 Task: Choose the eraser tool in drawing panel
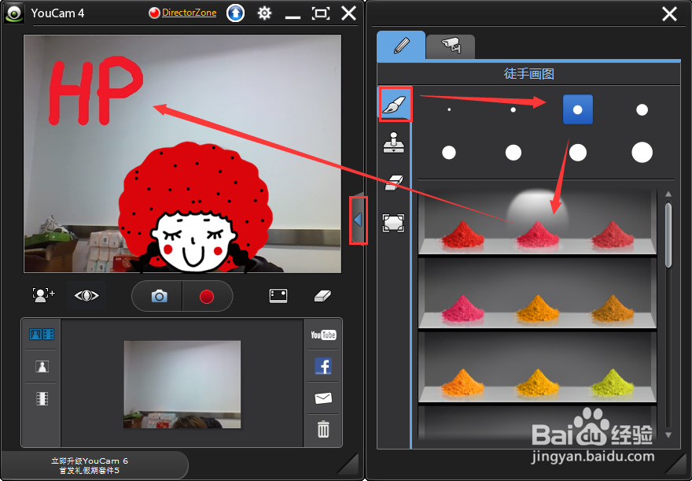(393, 183)
